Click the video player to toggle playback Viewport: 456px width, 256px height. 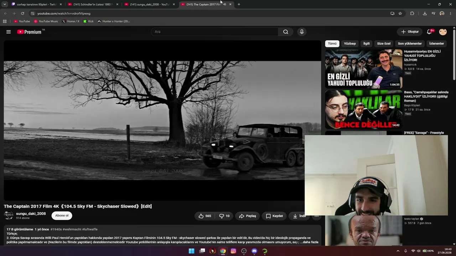pos(162,120)
